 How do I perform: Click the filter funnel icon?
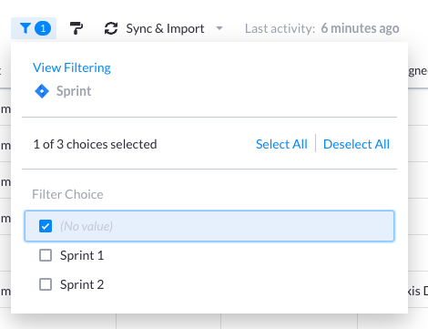click(25, 28)
